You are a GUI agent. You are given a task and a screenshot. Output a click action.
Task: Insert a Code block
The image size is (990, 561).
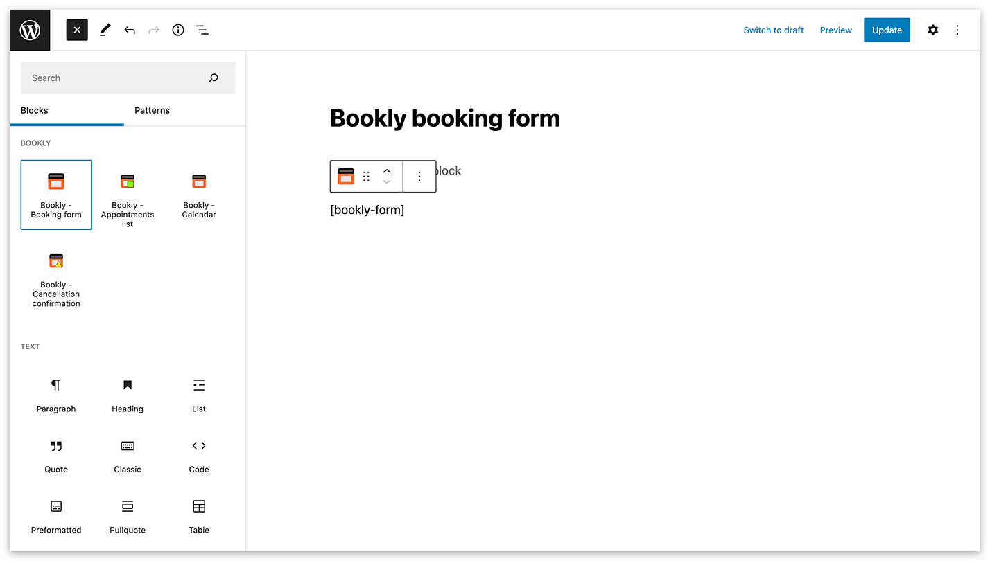coord(199,456)
